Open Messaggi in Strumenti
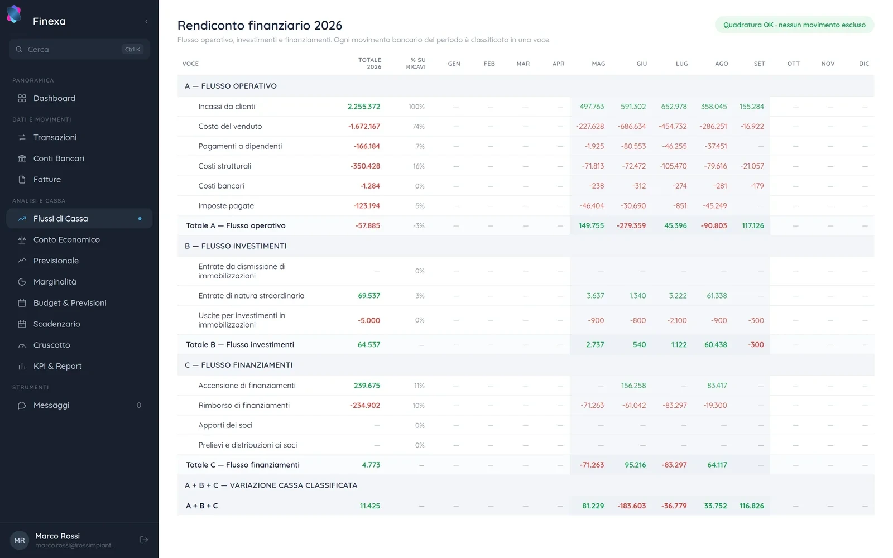 click(79, 405)
